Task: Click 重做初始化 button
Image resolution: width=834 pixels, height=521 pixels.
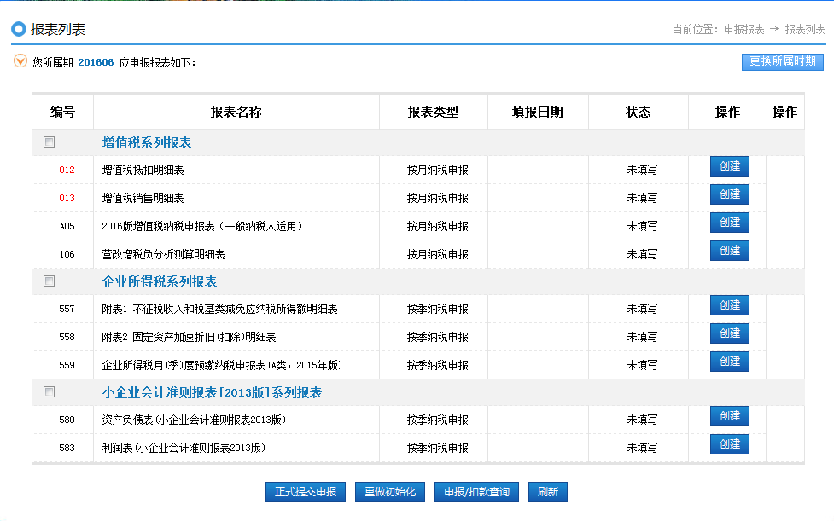Action: click(390, 492)
